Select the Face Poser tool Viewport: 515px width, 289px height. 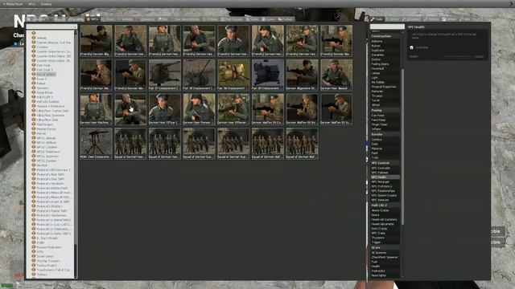tap(385, 120)
